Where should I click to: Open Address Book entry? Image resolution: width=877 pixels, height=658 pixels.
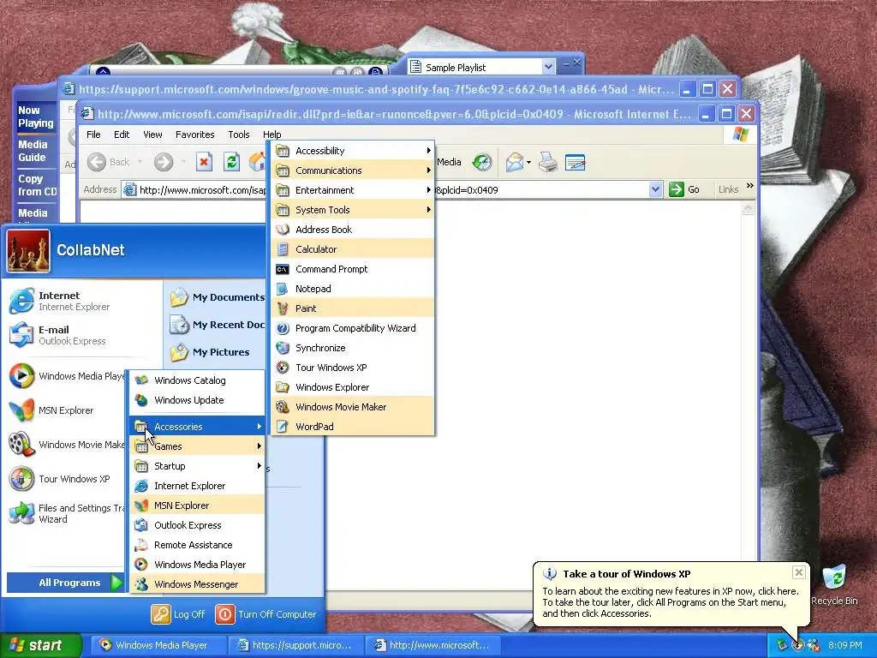pos(352,230)
